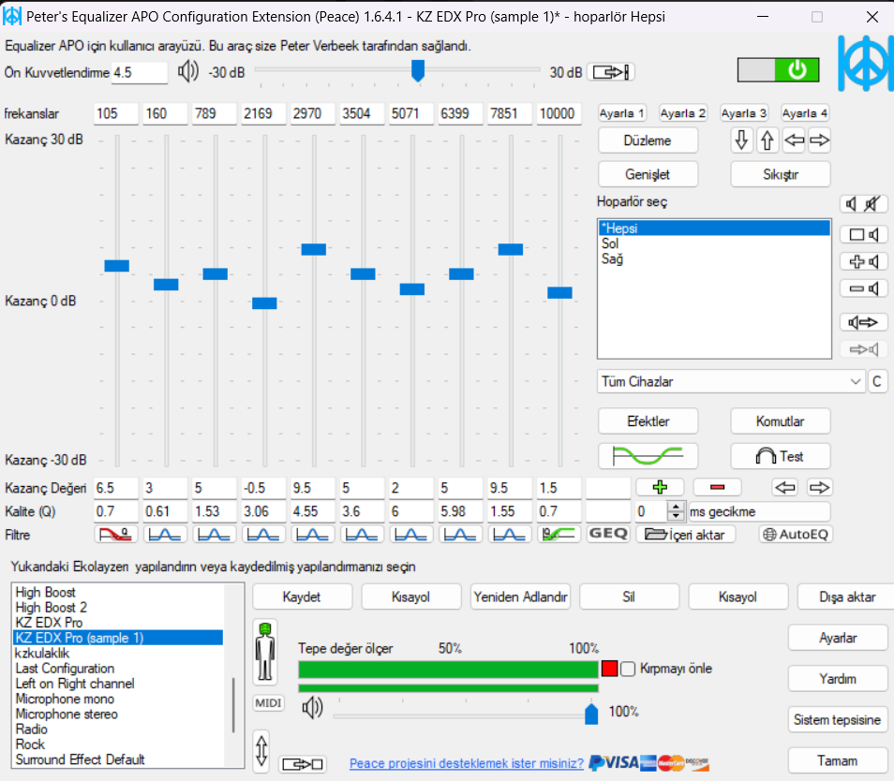Open the peak filter icon for 2970 Hz band
Viewport: 894px width, 781px height.
tap(312, 535)
